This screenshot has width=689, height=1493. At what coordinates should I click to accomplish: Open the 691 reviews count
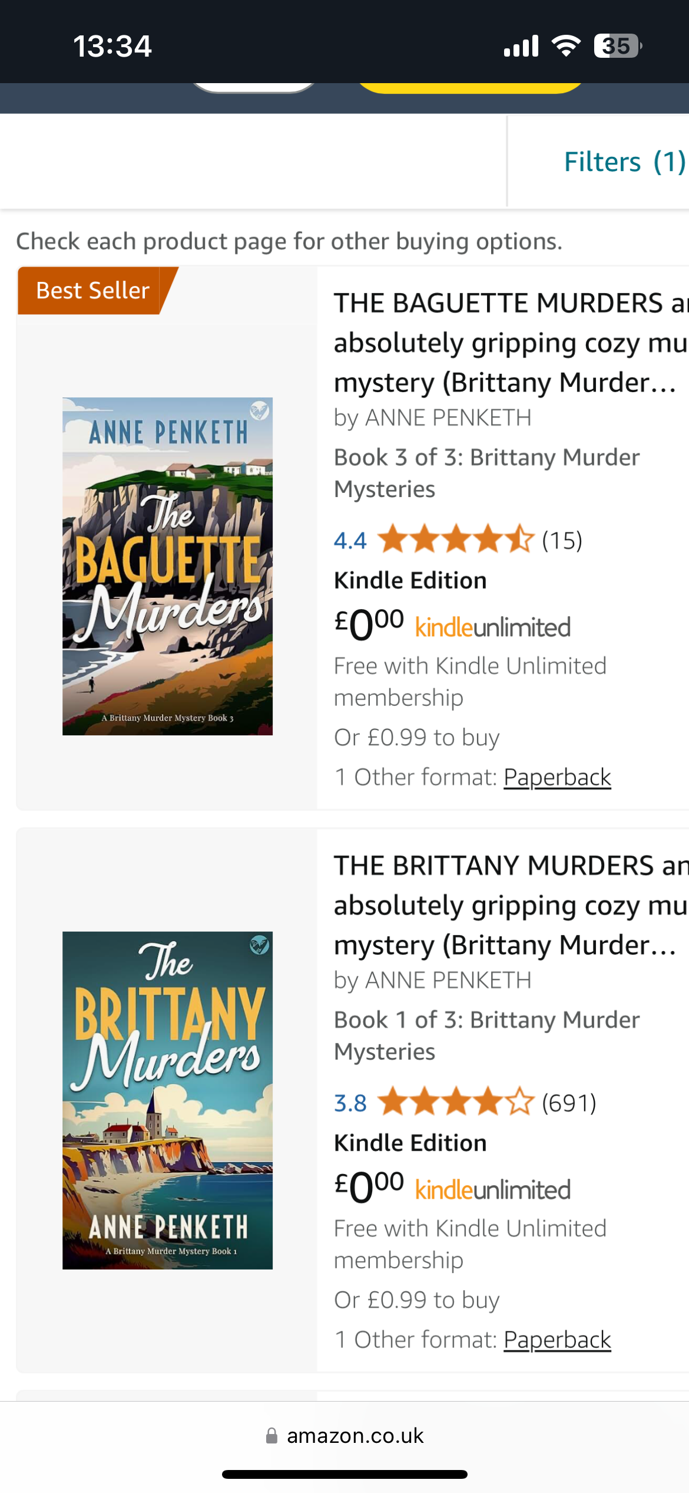(569, 1103)
